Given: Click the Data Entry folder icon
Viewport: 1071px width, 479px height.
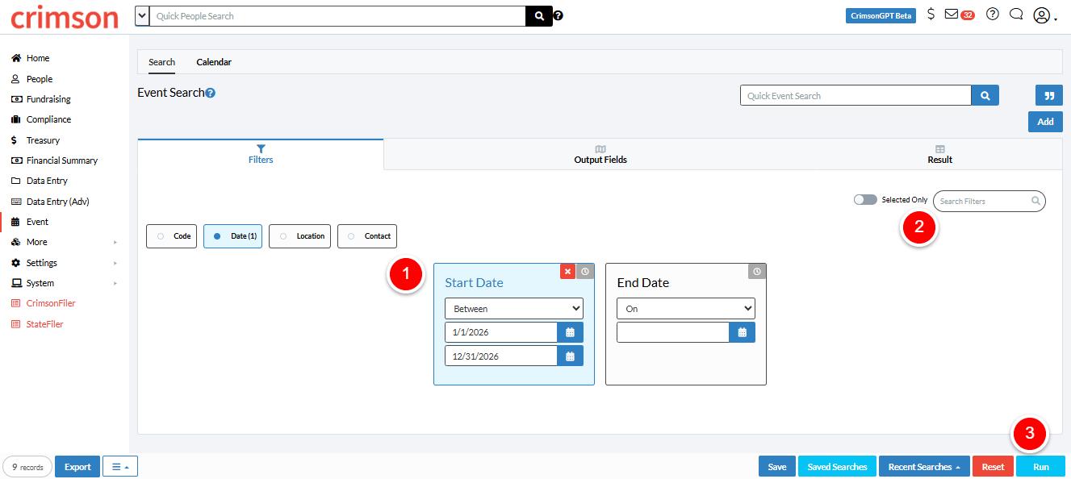Looking at the screenshot, I should [x=15, y=181].
